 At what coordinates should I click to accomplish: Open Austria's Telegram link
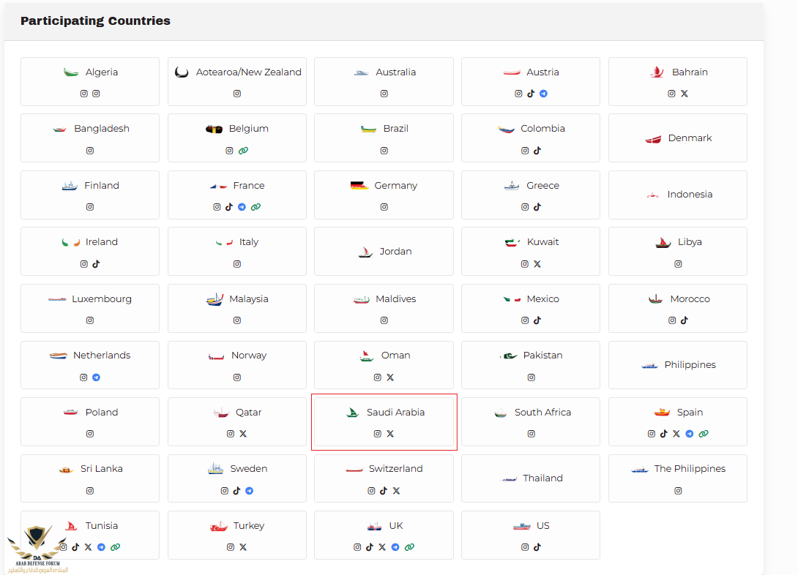pos(543,94)
